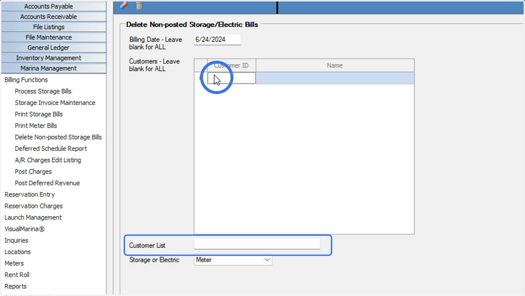Image resolution: width=525 pixels, height=296 pixels.
Task: Open the Locations item
Action: point(17,252)
